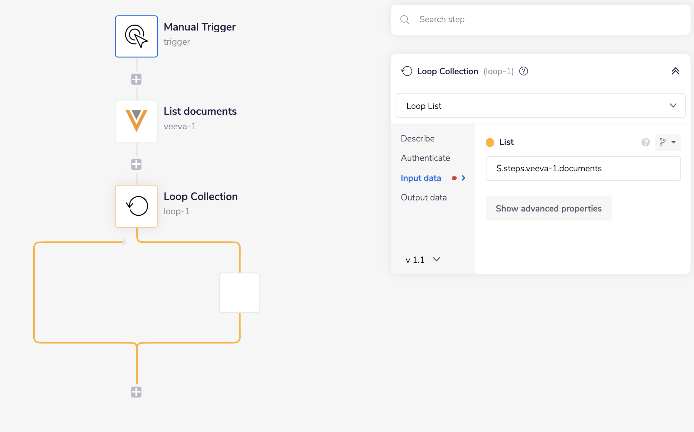This screenshot has height=432, width=694.
Task: Open the Output data tab
Action: [424, 198]
